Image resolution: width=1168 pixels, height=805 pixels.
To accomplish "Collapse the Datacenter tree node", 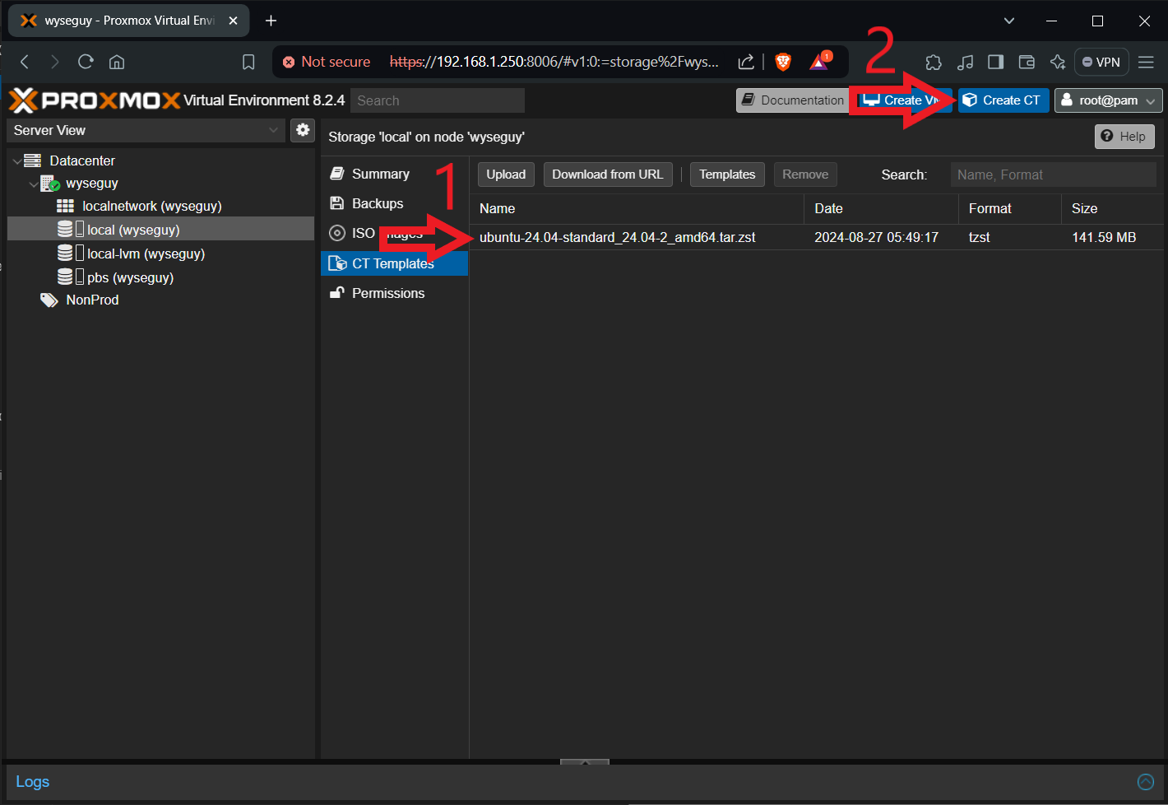I will [17, 161].
